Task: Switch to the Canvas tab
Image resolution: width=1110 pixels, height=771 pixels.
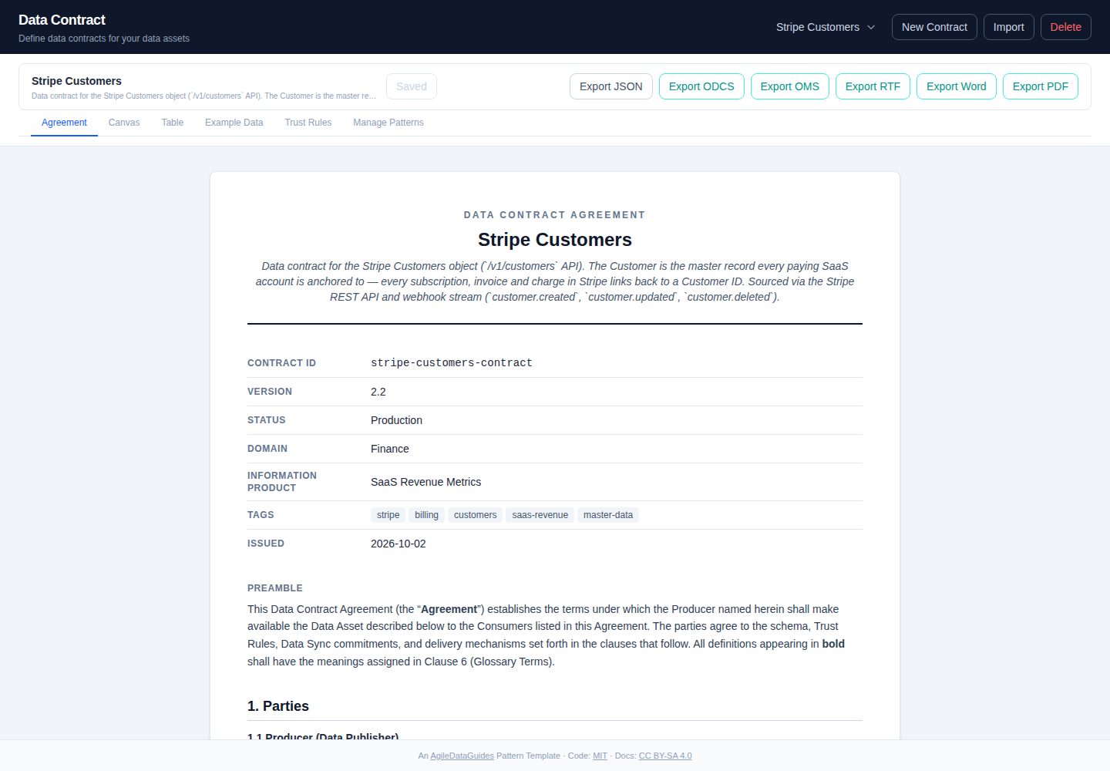Action: 124,123
